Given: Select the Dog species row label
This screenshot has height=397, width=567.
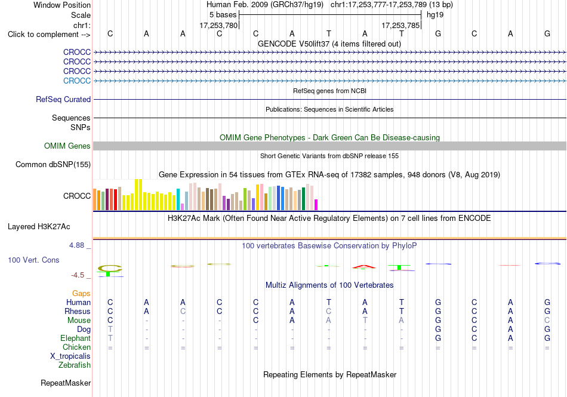Looking at the screenshot, I should [84, 330].
